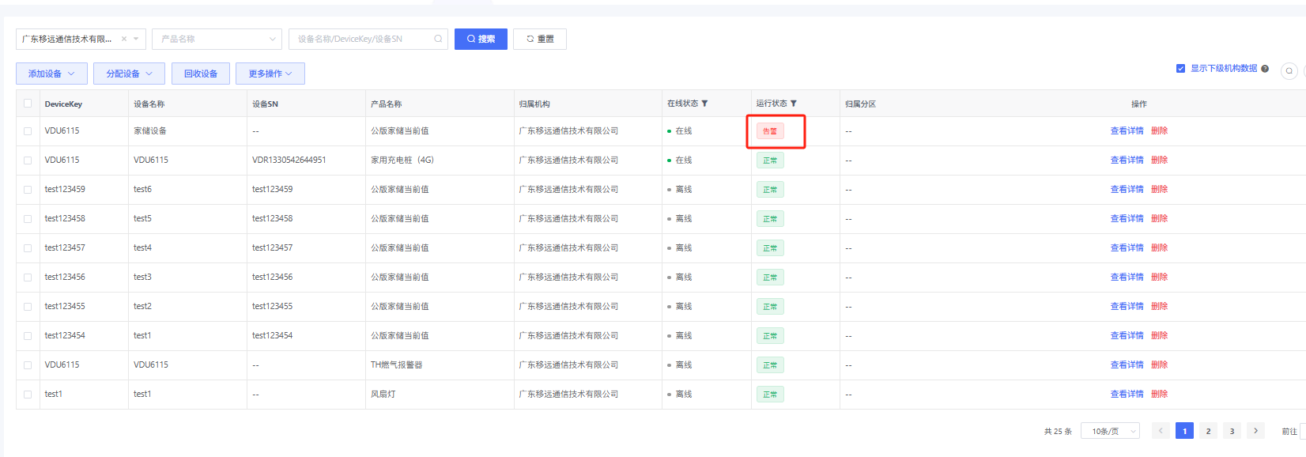Image resolution: width=1306 pixels, height=457 pixels.
Task: Open the 10条/页 page size selector
Action: click(1110, 431)
